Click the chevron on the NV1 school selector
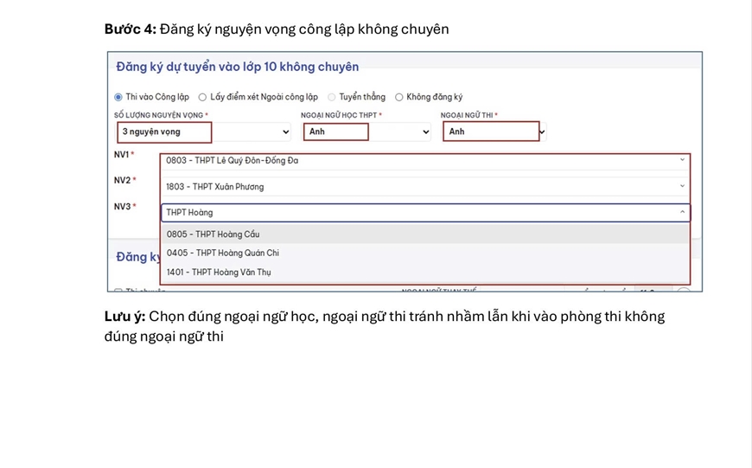Screen dimensions: 752x468 click(682, 160)
